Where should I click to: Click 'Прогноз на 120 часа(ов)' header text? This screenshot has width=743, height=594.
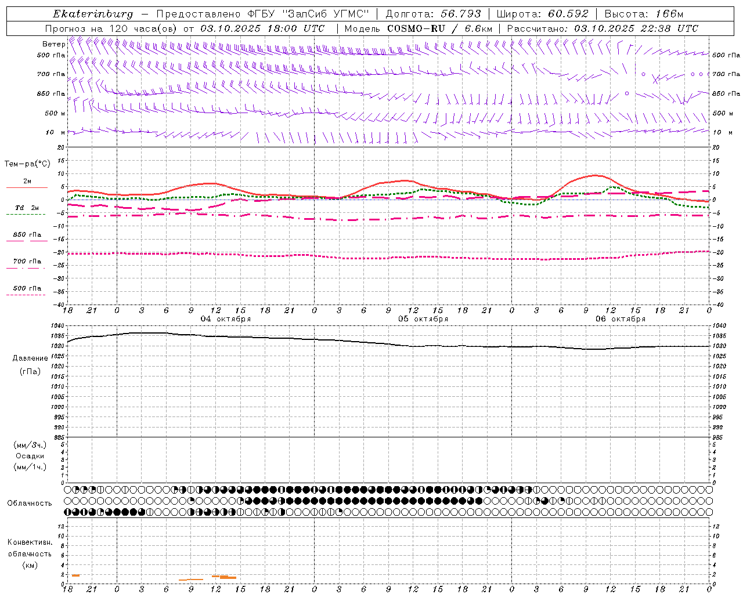[111, 28]
